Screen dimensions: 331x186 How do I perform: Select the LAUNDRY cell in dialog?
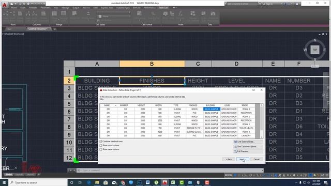click(x=246, y=135)
